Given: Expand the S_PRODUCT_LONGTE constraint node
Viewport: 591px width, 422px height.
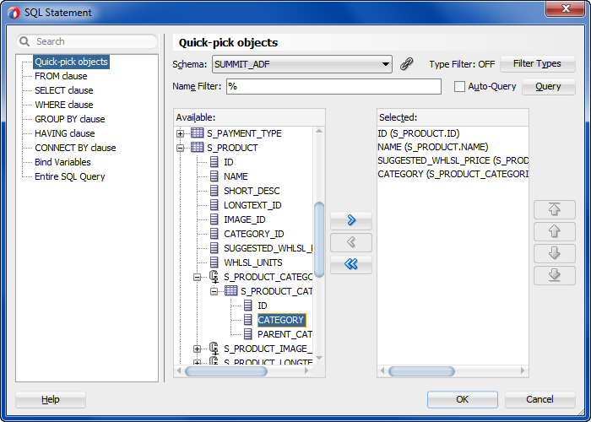Looking at the screenshot, I should 197,362.
